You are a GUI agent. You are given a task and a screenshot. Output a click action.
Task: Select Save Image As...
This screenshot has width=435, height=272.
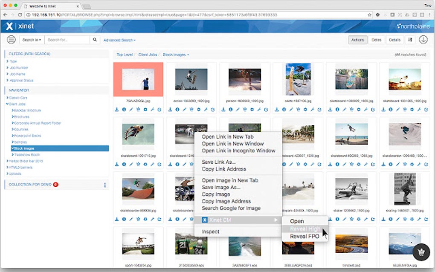click(x=221, y=187)
